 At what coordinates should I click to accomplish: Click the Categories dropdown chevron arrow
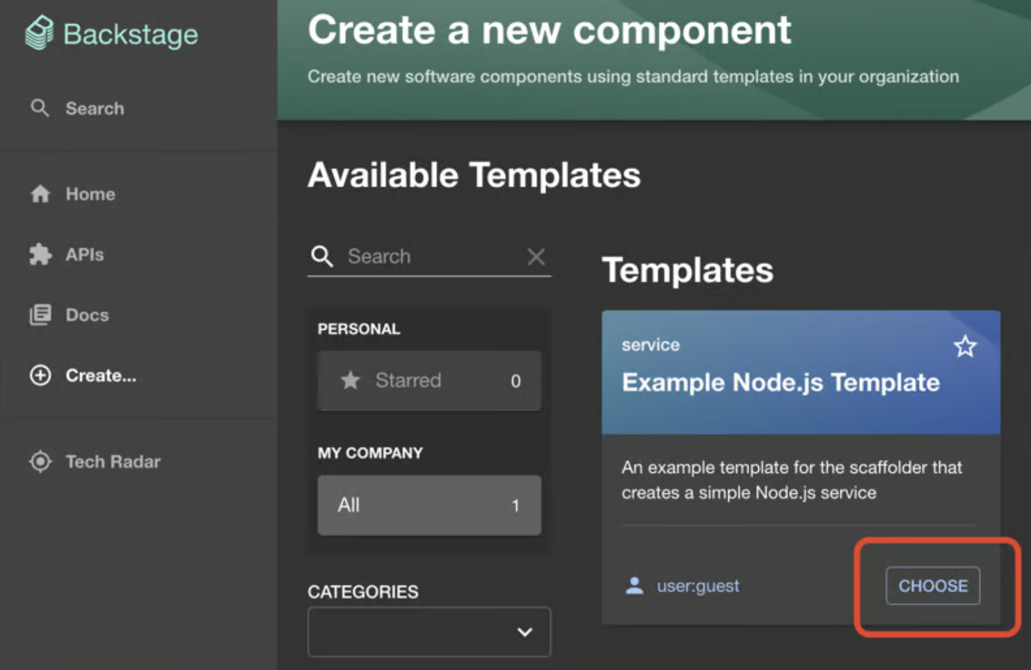point(525,632)
